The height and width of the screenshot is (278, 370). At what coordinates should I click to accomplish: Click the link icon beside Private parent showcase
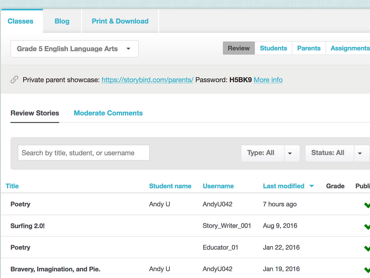[x=14, y=80]
